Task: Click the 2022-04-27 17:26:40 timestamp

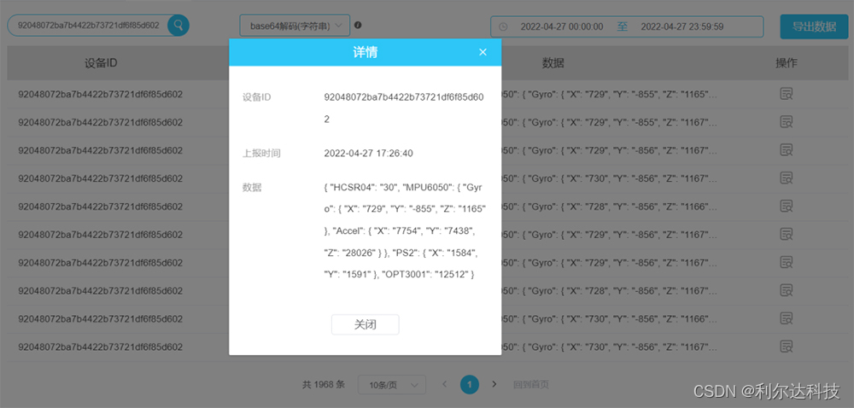Action: pos(368,154)
